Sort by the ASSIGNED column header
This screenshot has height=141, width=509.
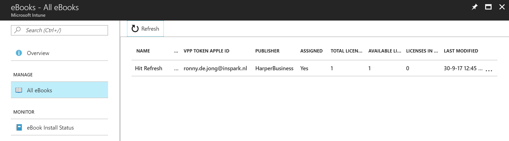(x=311, y=51)
